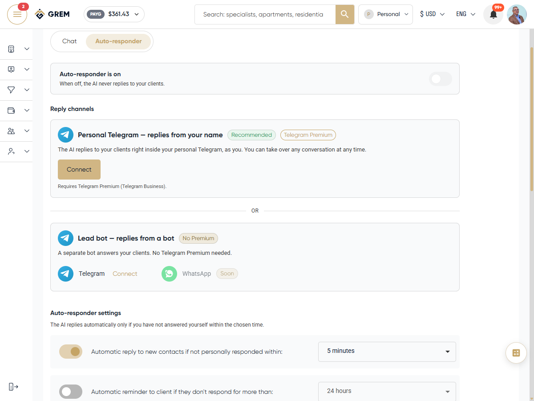Click the logout icon in sidebar
The height and width of the screenshot is (401, 534).
(x=14, y=387)
